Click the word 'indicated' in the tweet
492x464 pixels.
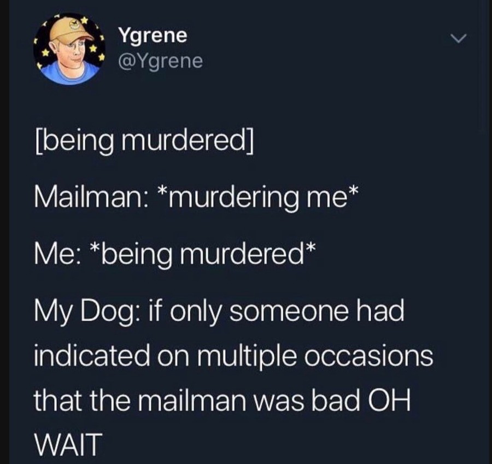point(92,356)
